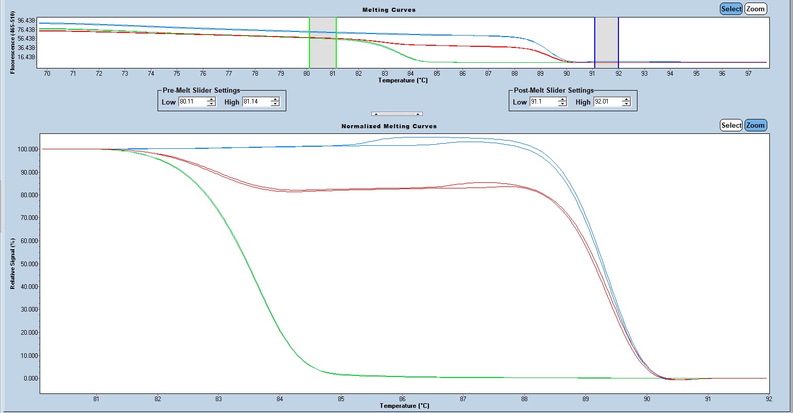Decrease Post-Melt High value with down arrow
This screenshot has height=413, width=793.
click(x=626, y=104)
